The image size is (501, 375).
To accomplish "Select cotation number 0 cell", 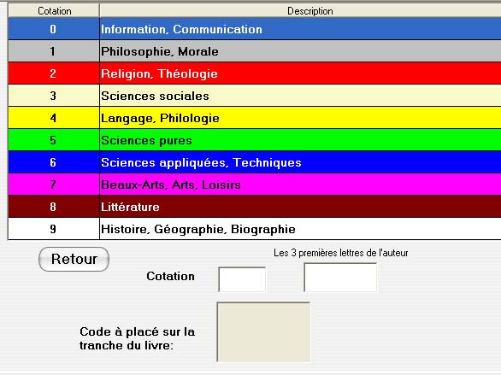I will pyautogui.click(x=54, y=29).
